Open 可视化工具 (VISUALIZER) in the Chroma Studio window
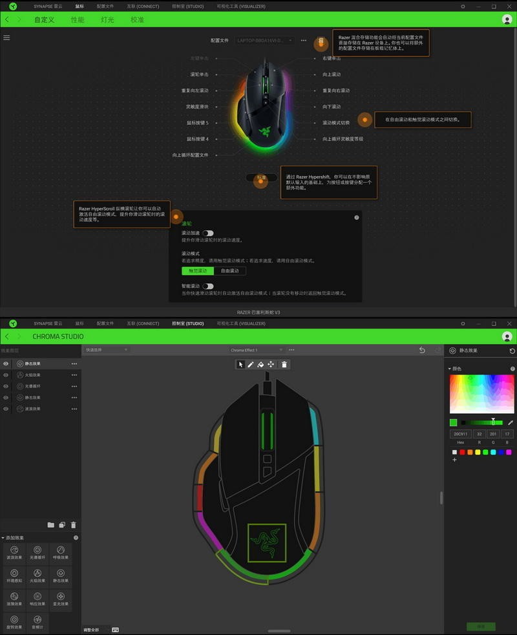 coord(241,323)
